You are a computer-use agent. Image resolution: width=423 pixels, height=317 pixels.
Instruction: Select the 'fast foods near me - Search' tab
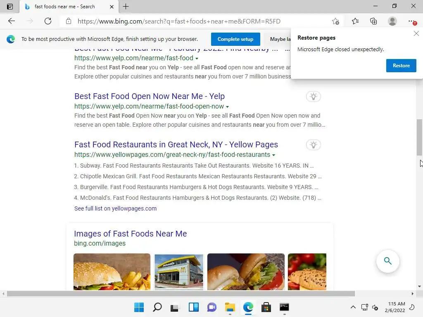(69, 7)
